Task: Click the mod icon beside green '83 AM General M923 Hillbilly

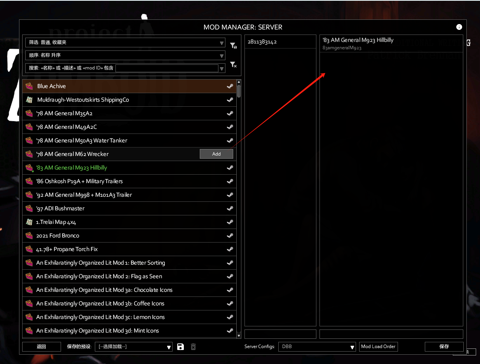Action: (x=29, y=168)
